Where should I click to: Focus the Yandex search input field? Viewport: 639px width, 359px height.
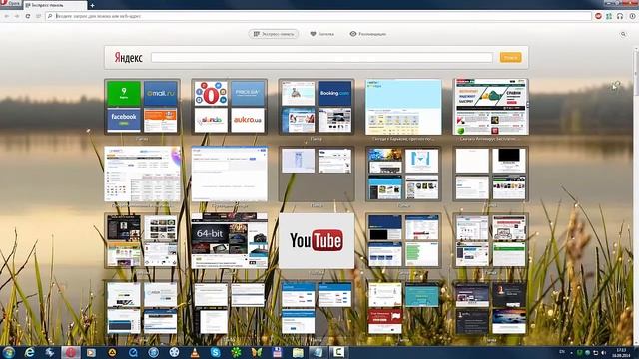click(x=321, y=58)
